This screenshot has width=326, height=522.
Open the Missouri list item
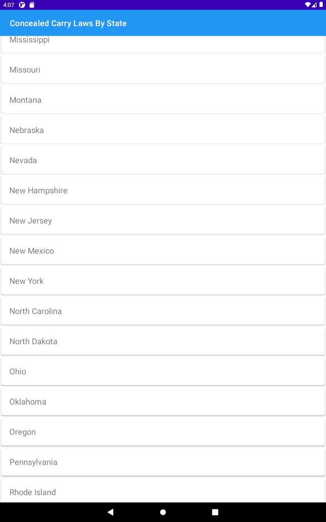163,70
